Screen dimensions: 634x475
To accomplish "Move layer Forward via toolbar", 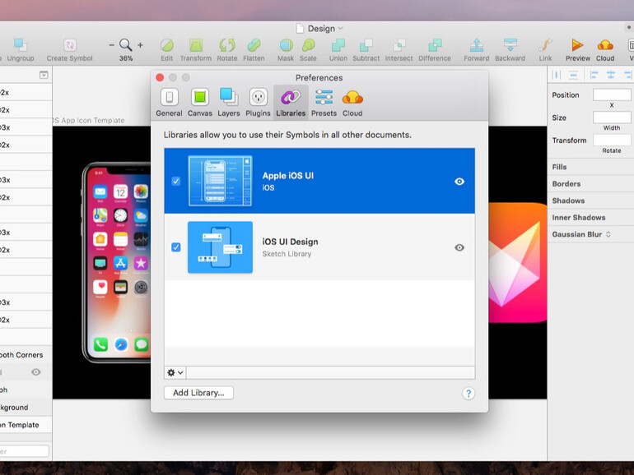I will tap(476, 45).
